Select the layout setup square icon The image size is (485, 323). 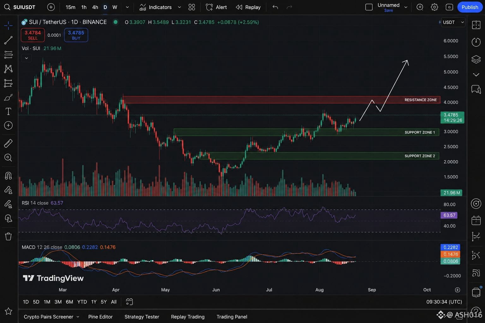pos(369,7)
